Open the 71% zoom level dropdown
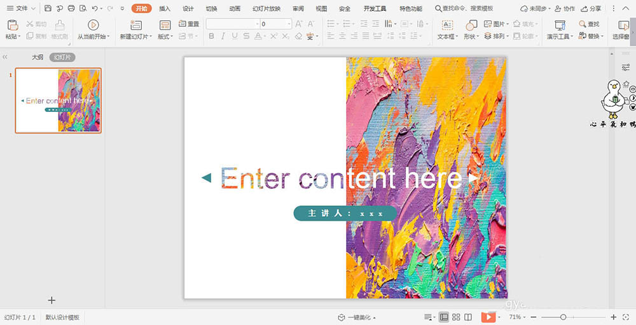 click(518, 317)
